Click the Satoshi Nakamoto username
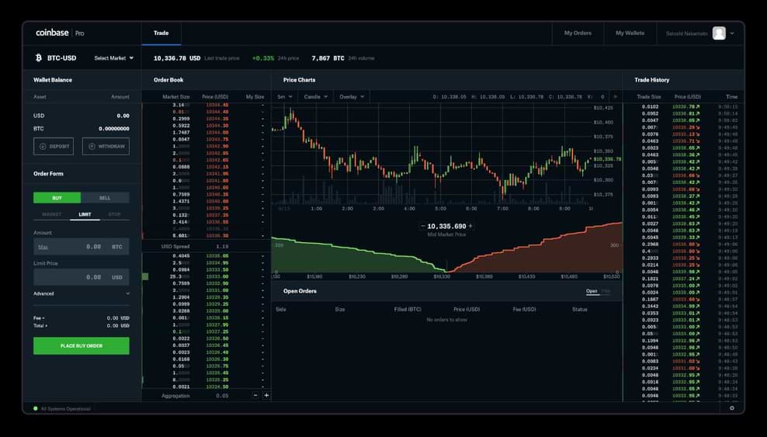767x437 pixels. [x=686, y=33]
